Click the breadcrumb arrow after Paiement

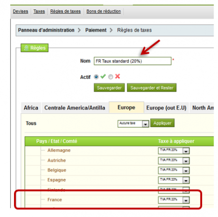tap(111, 30)
